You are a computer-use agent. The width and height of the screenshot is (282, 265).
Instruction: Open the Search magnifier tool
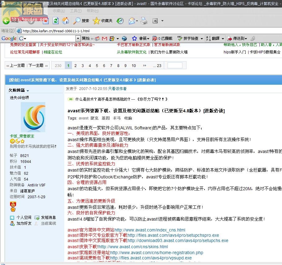[x=77, y=21]
